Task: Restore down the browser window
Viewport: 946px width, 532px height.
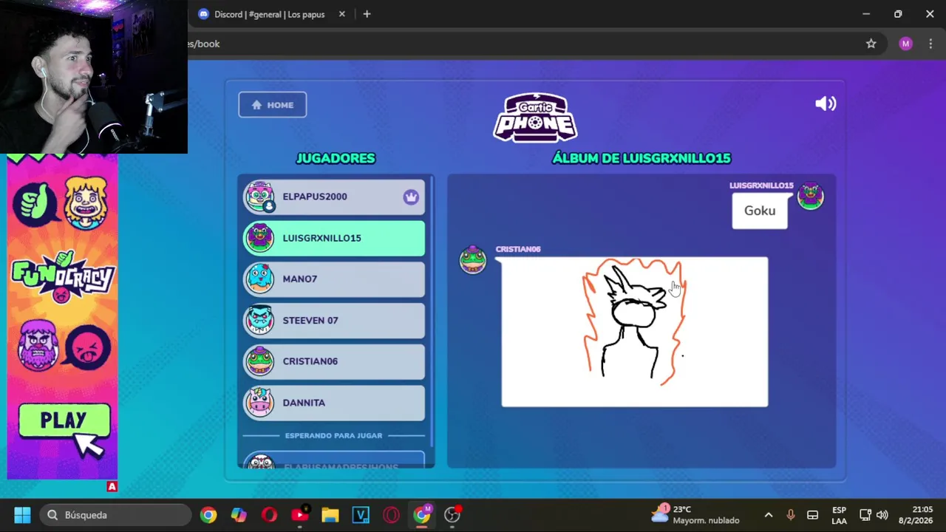Action: [x=898, y=14]
